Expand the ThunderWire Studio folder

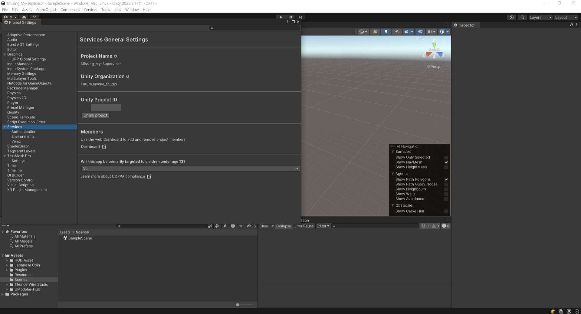7,284
